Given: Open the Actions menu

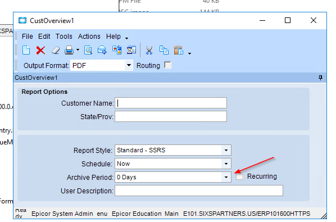Looking at the screenshot, I should point(89,37).
